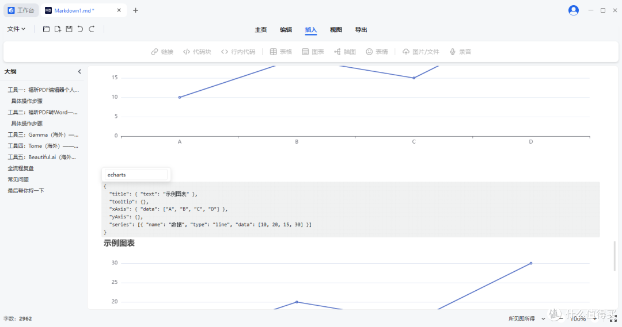Redo the last undone action
This screenshot has height=327, width=622.
click(92, 29)
